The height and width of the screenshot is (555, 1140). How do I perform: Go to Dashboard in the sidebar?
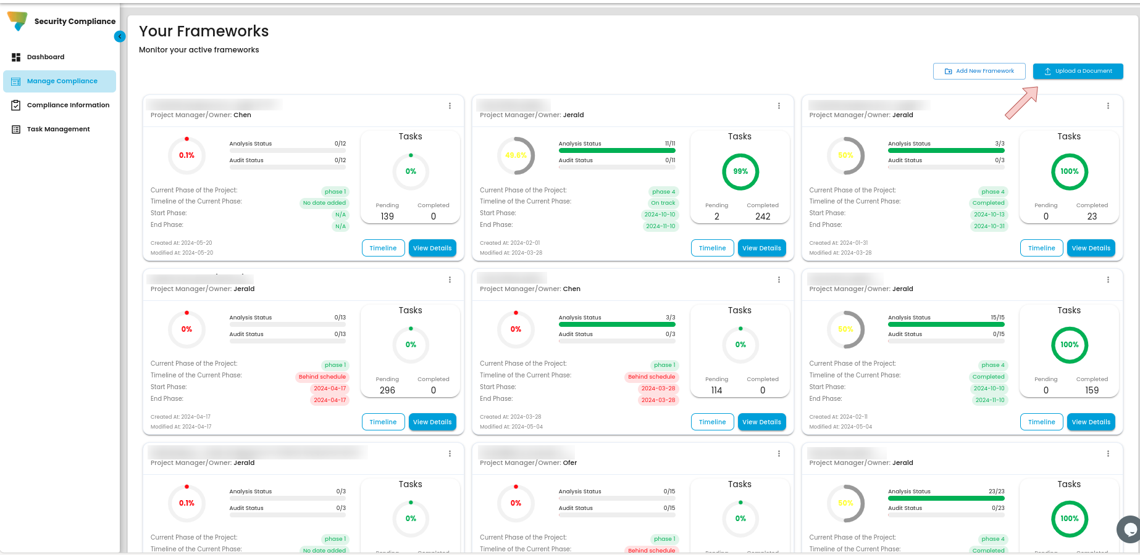point(59,57)
